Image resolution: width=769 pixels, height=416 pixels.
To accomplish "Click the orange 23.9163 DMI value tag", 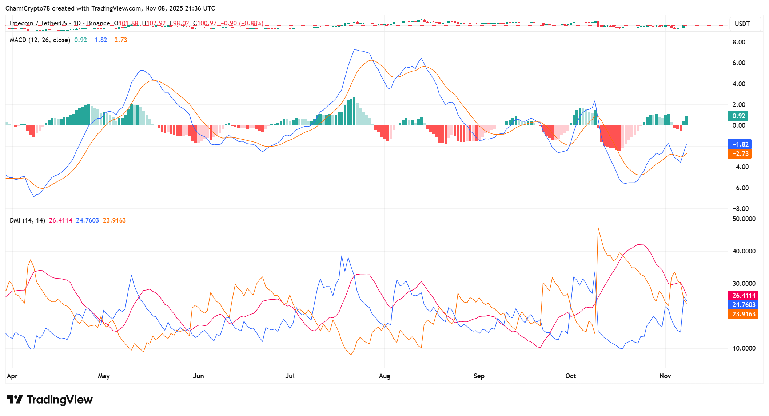I will coord(743,314).
